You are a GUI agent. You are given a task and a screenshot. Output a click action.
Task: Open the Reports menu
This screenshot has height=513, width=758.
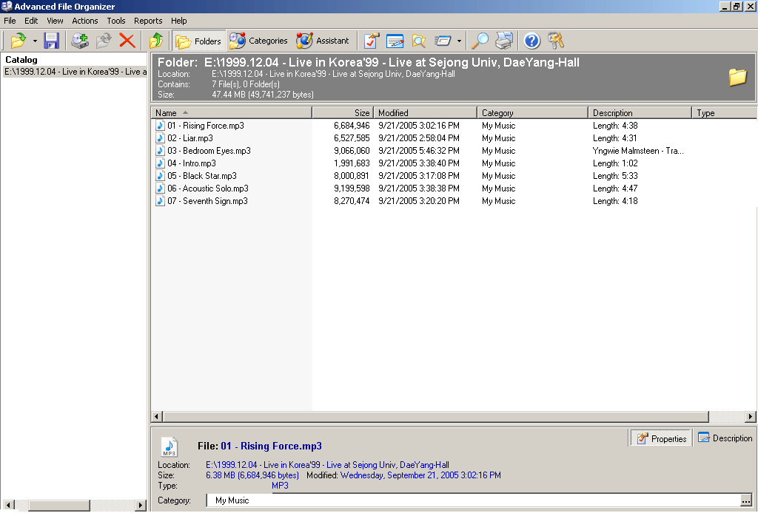148,21
